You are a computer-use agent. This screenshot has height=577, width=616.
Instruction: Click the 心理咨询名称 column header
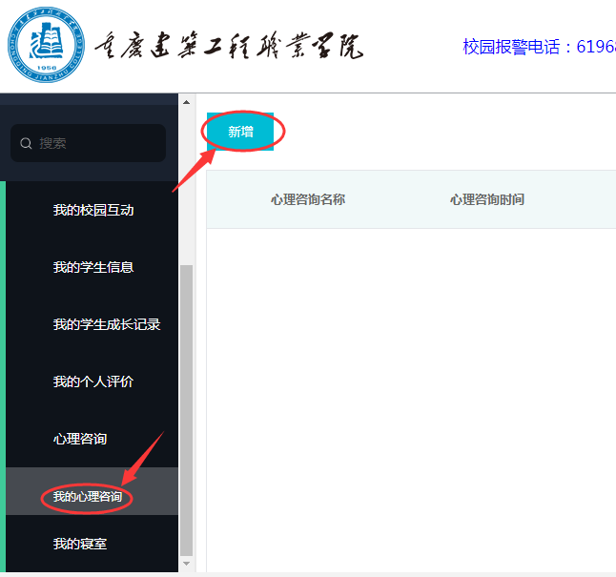[x=307, y=199]
